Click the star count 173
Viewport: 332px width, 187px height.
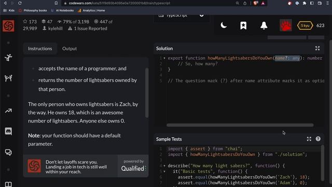[30, 22]
